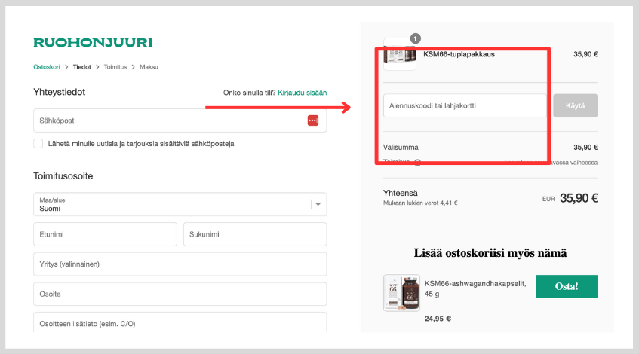Select the Toimitus breadcrumb step
The image size is (639, 354).
point(115,67)
